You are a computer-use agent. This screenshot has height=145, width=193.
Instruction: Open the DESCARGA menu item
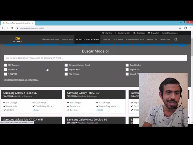pos(118,40)
